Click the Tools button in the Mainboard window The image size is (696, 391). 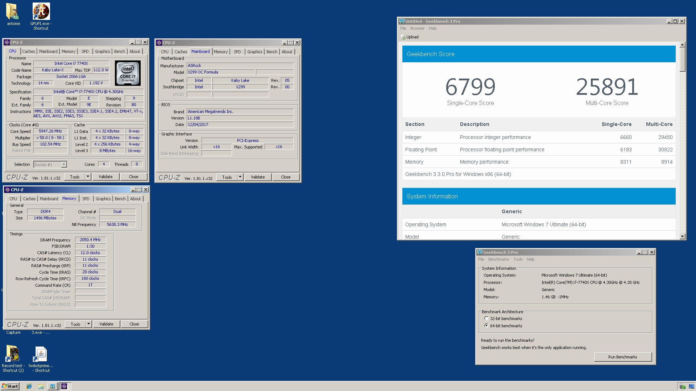pos(227,177)
